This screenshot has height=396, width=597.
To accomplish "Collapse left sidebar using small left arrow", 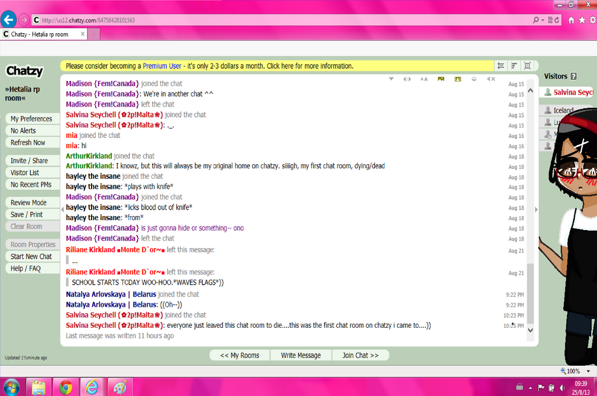I will [62, 210].
